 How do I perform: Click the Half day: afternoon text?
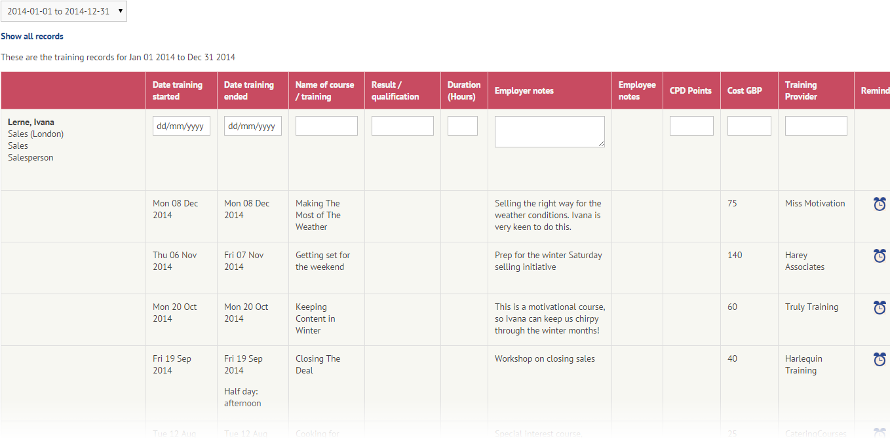[242, 397]
